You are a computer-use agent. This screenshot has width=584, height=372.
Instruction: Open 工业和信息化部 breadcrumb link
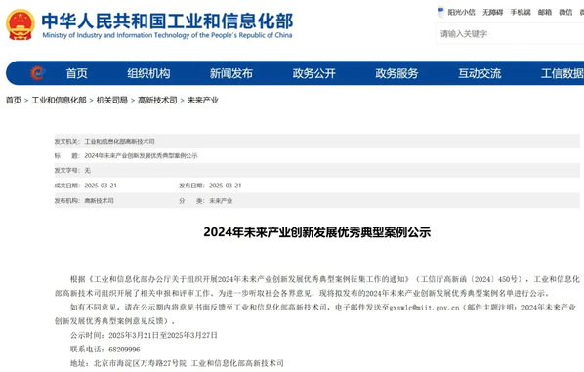pos(59,101)
